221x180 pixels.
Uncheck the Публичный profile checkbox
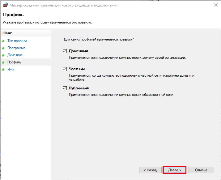click(x=65, y=88)
